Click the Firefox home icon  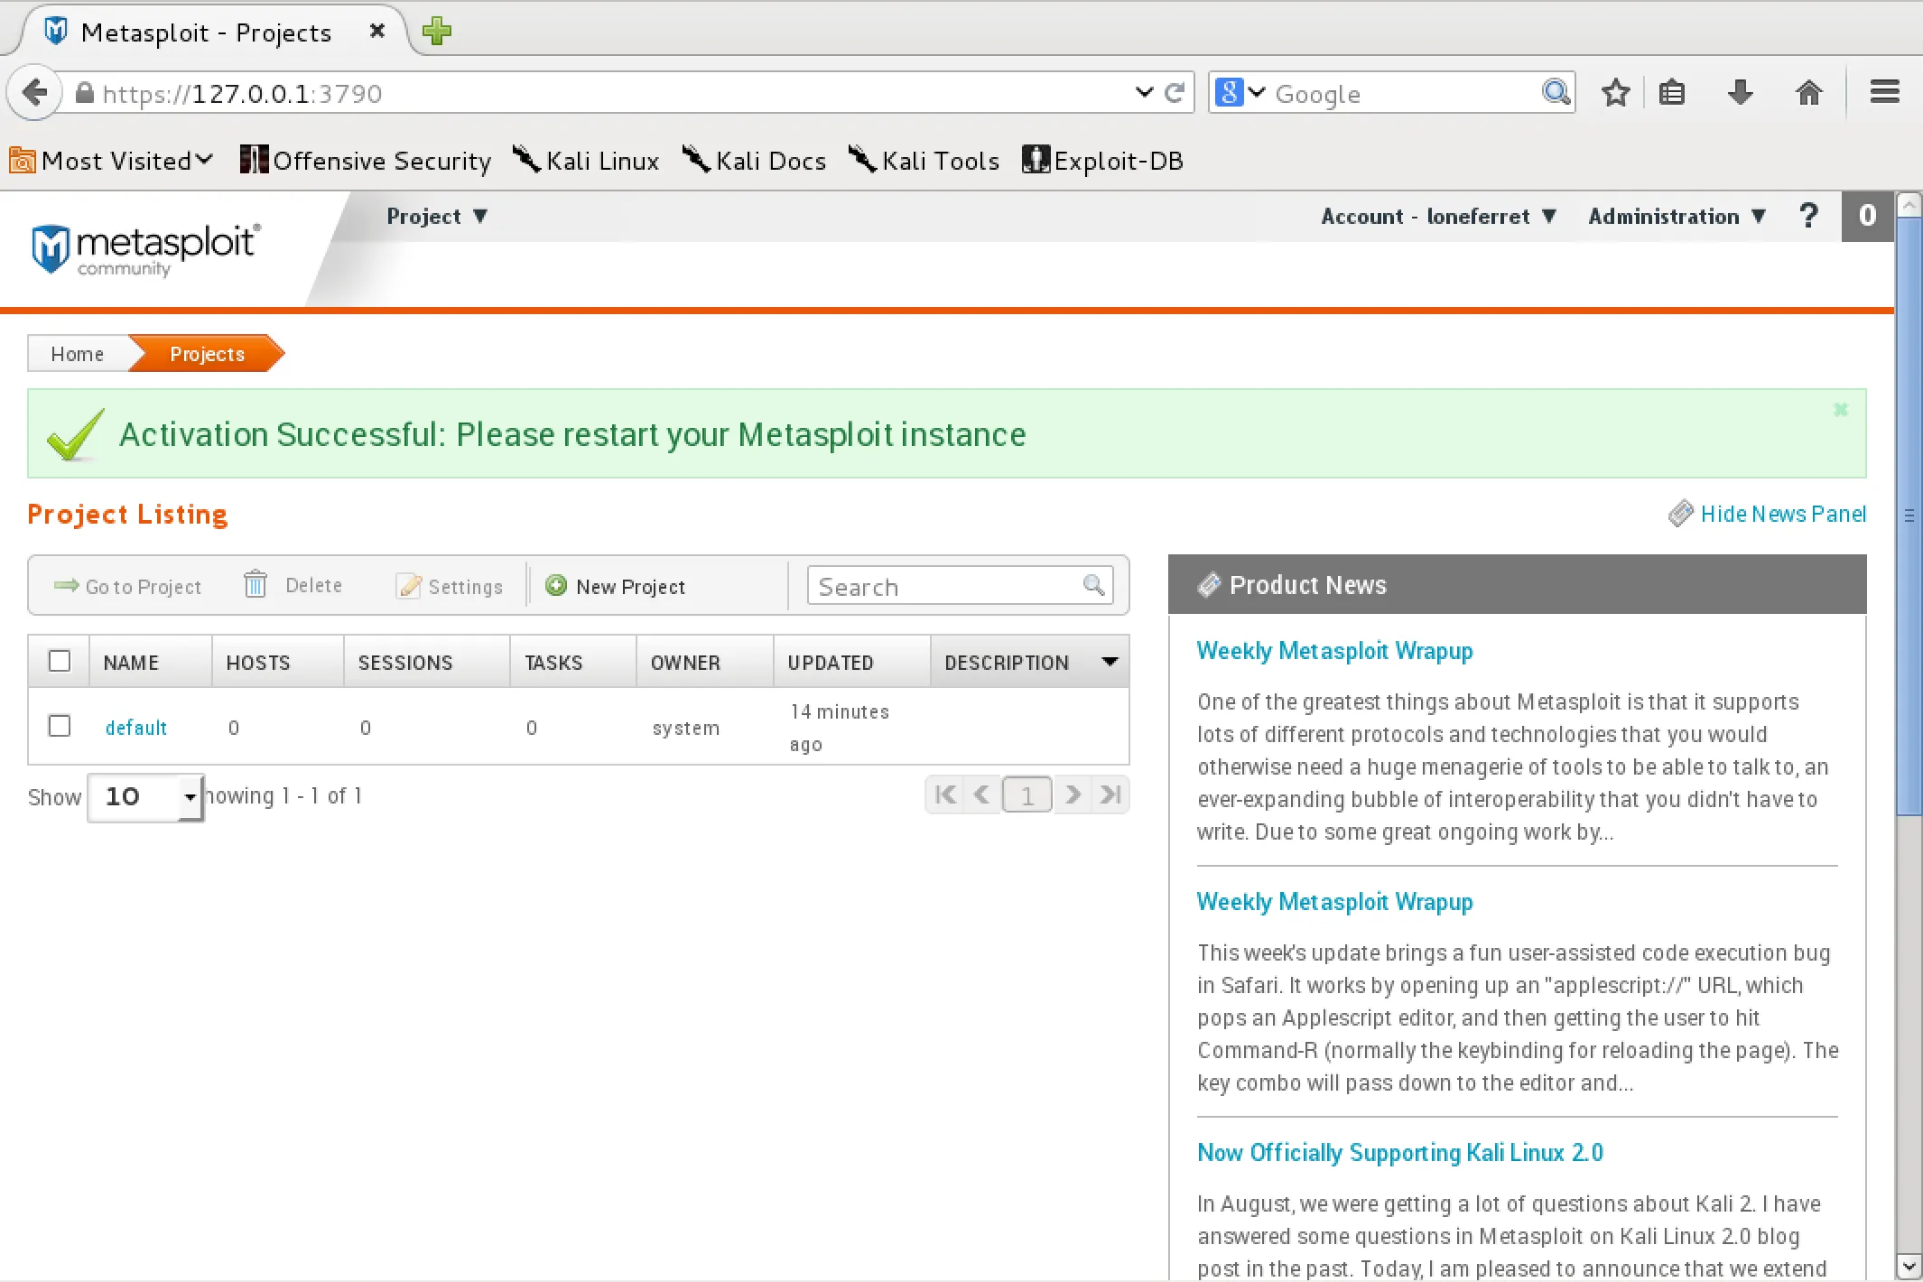[1808, 93]
